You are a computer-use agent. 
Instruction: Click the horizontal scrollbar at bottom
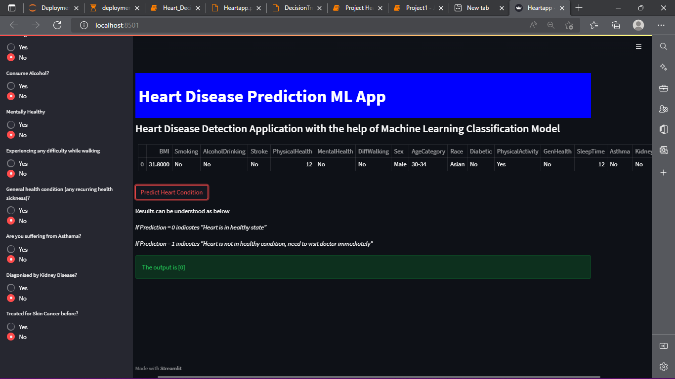point(379,377)
